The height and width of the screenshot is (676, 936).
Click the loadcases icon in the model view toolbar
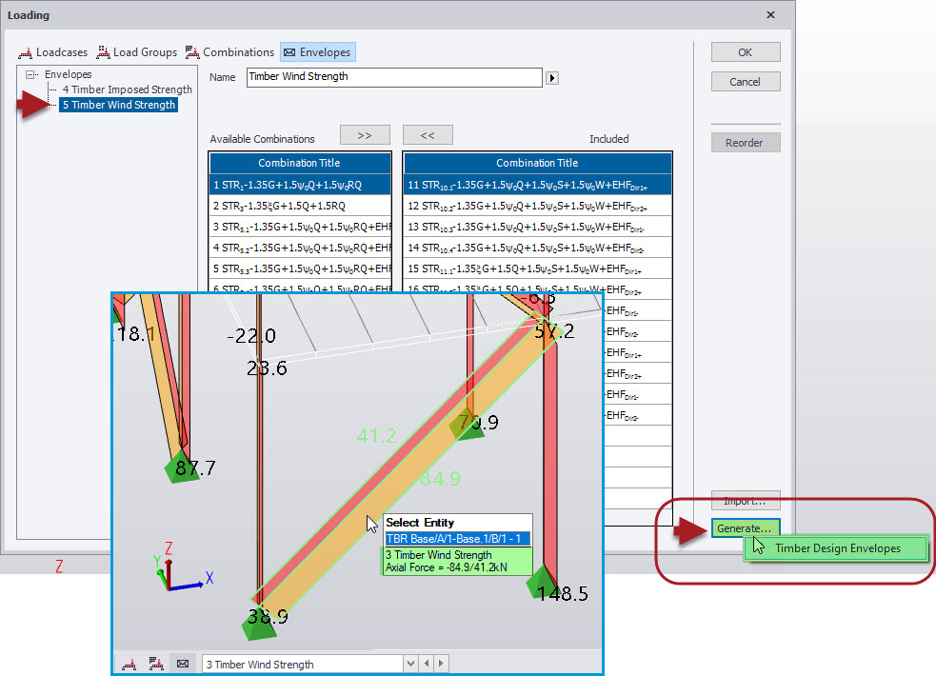[129, 663]
